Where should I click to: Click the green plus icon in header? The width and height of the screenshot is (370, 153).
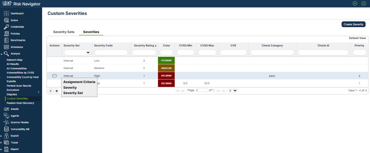point(355,4)
